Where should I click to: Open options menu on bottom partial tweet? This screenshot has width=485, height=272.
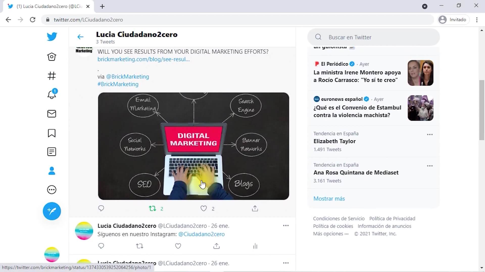(x=286, y=263)
